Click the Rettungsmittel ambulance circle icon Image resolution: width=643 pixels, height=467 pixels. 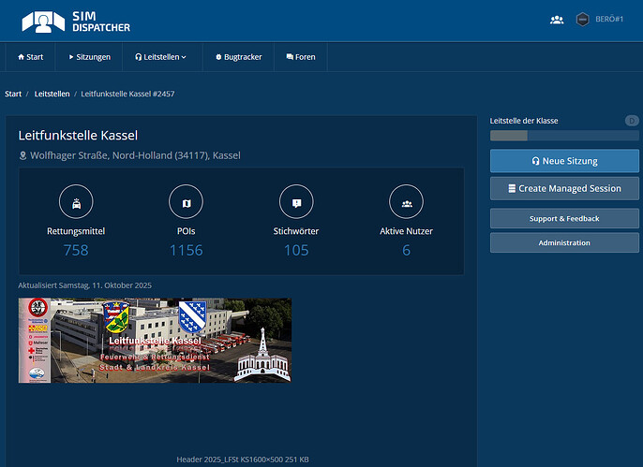pos(75,201)
